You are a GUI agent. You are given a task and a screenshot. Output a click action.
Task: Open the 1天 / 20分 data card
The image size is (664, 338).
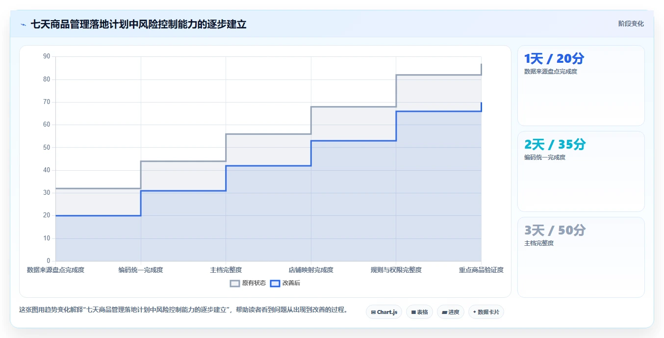581,86
